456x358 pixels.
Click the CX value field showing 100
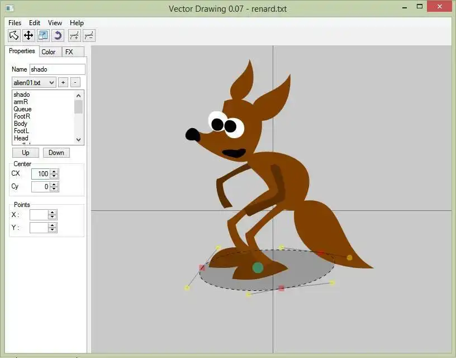[41, 174]
